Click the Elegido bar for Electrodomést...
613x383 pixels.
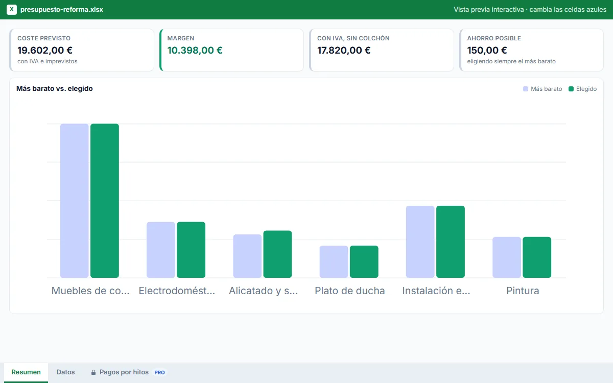(x=191, y=250)
